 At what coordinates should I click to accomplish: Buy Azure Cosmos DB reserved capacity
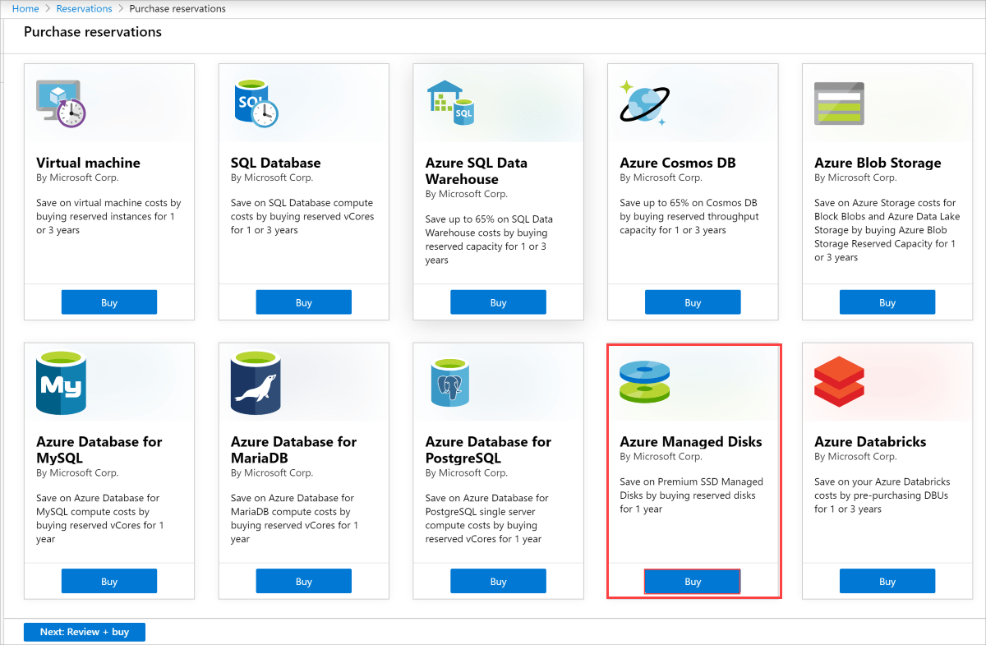(x=693, y=302)
